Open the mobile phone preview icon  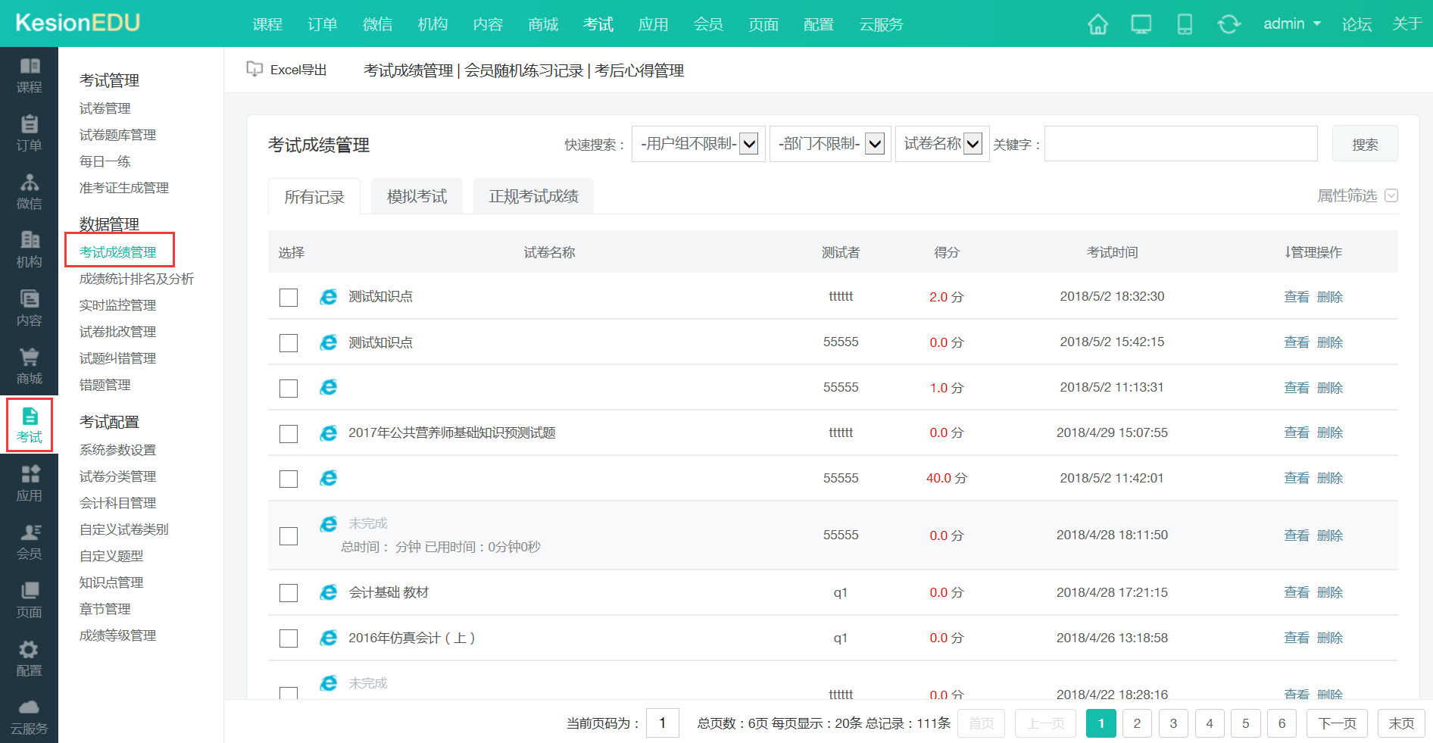[x=1185, y=24]
